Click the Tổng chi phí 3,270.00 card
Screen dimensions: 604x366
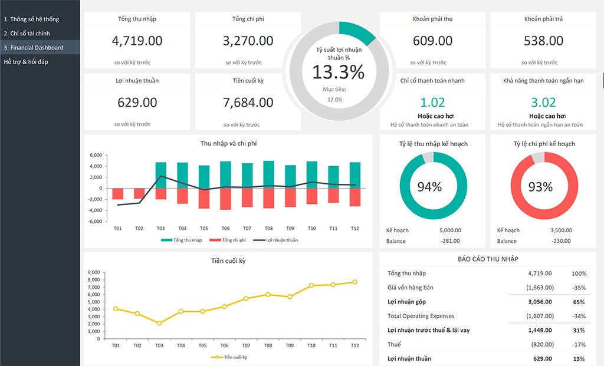tap(248, 40)
